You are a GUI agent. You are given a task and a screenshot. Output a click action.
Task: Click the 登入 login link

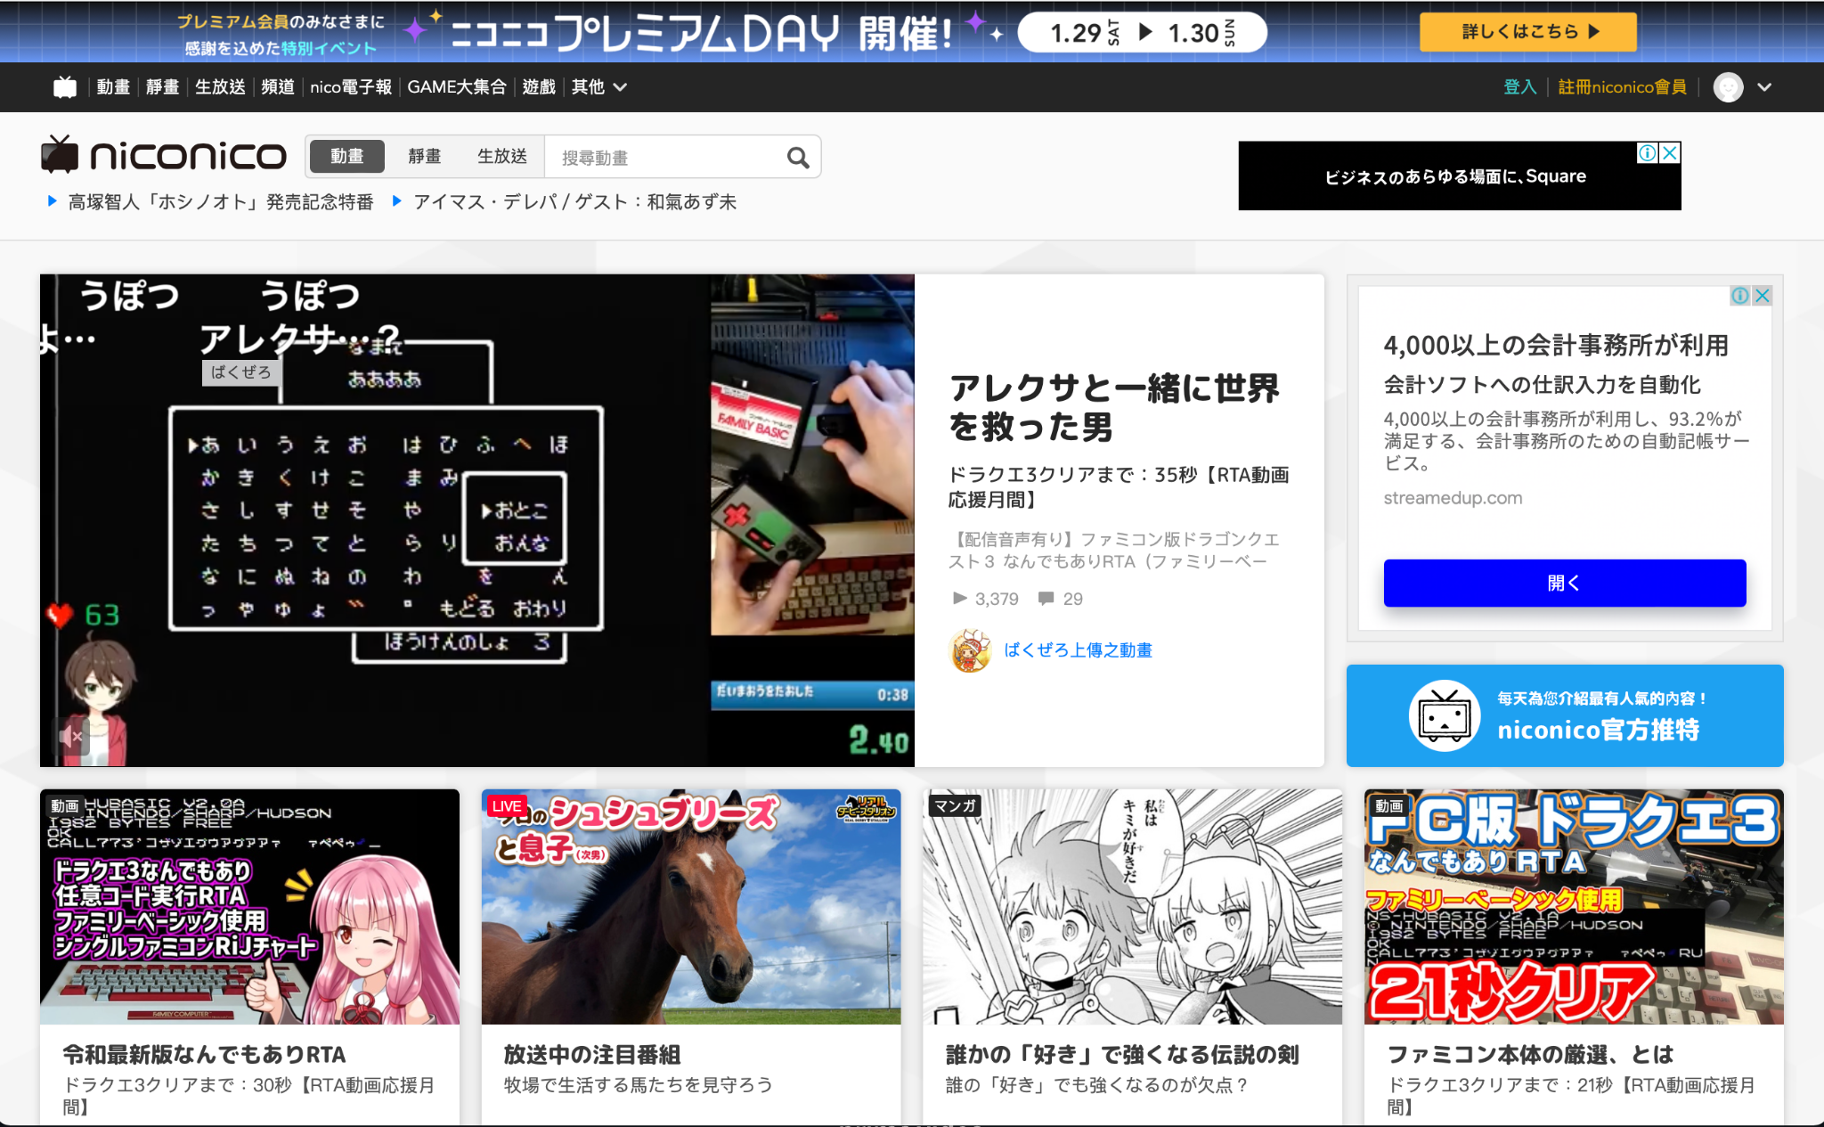1519,87
